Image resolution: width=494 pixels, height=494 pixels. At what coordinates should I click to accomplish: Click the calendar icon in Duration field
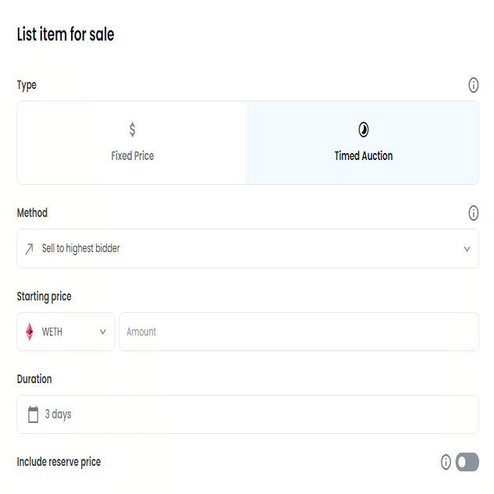pos(33,414)
